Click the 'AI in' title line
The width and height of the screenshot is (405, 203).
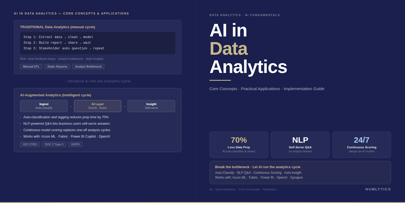(x=228, y=30)
